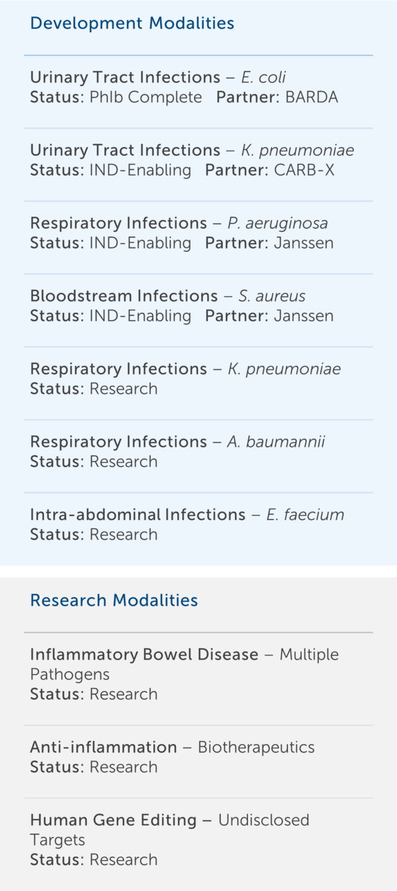Screen dimensions: 397x891
Task: Click Janssen partner in P. aeruginosa row
Action: point(303,243)
